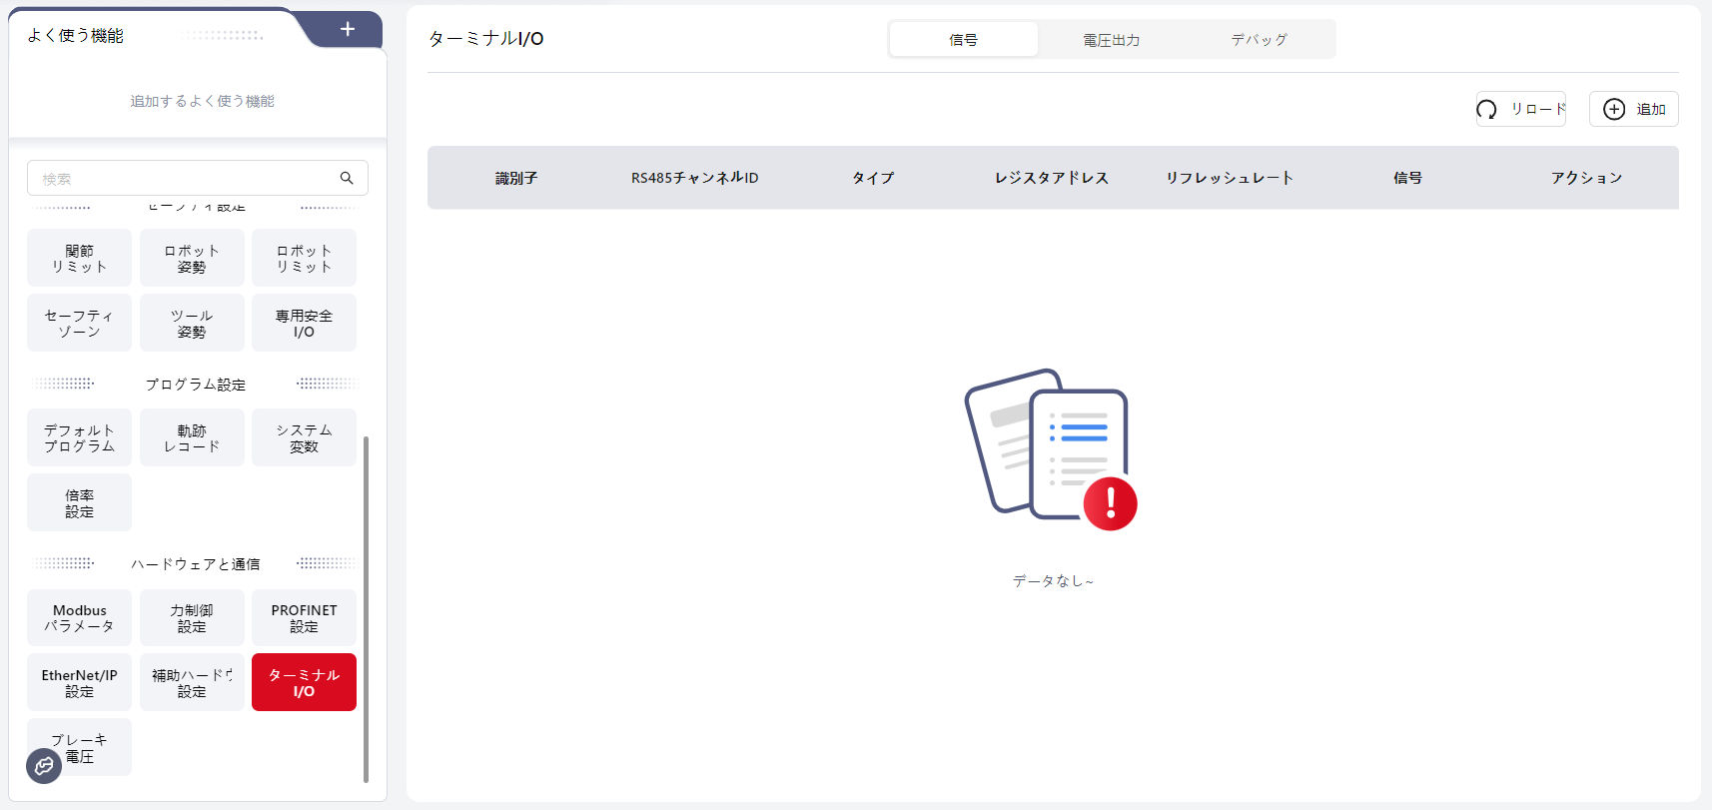This screenshot has width=1712, height=810.
Task: Select the ターミナル I/O tile
Action: (x=304, y=683)
